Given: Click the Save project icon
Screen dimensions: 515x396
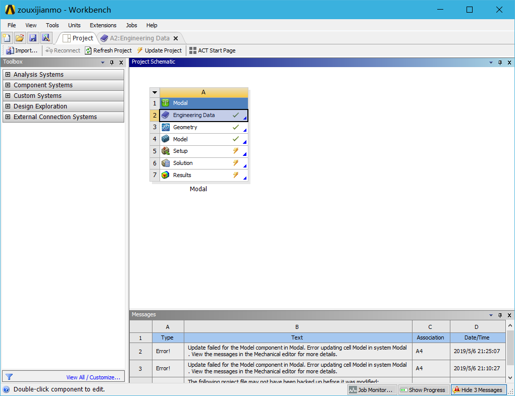Looking at the screenshot, I should [x=33, y=38].
